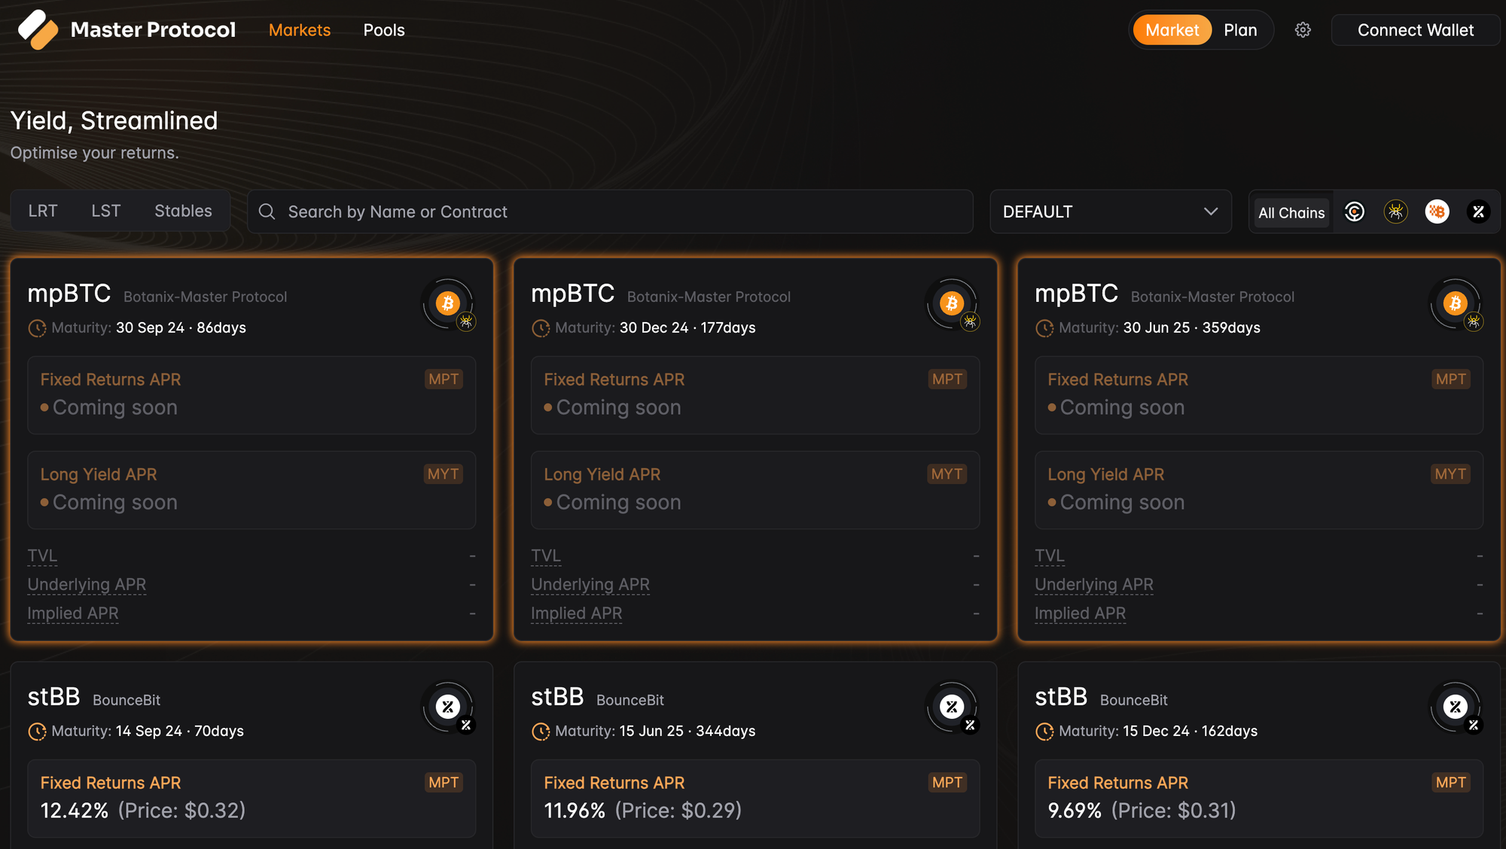Click Bitcoin token icon on 30 Sep 24 mpBTC card
This screenshot has width=1506, height=849.
(448, 303)
